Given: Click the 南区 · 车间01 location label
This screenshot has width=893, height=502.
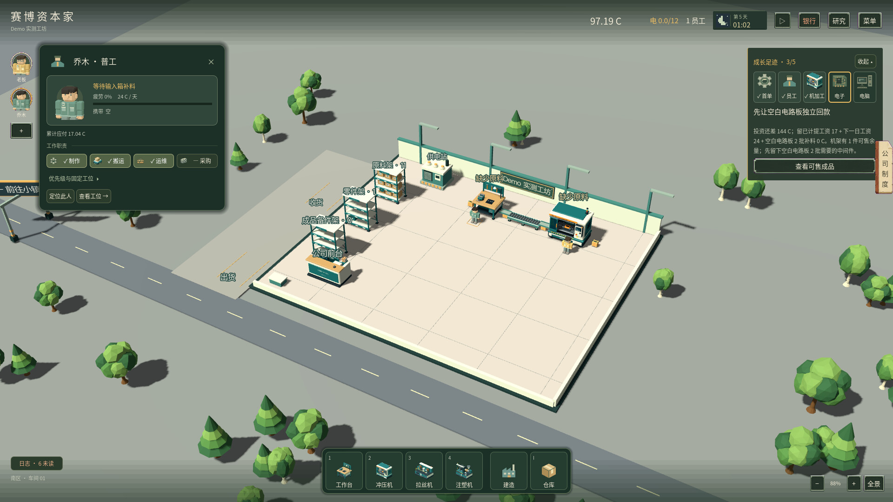Looking at the screenshot, I should [x=28, y=478].
